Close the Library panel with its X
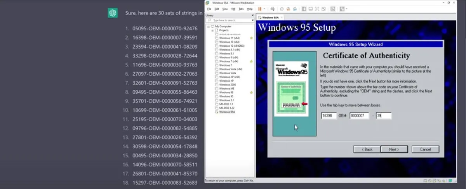This screenshot has width=466, height=189. coord(252,15)
